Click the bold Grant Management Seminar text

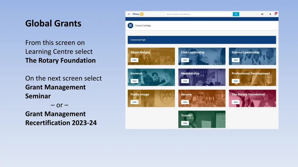tap(56, 91)
